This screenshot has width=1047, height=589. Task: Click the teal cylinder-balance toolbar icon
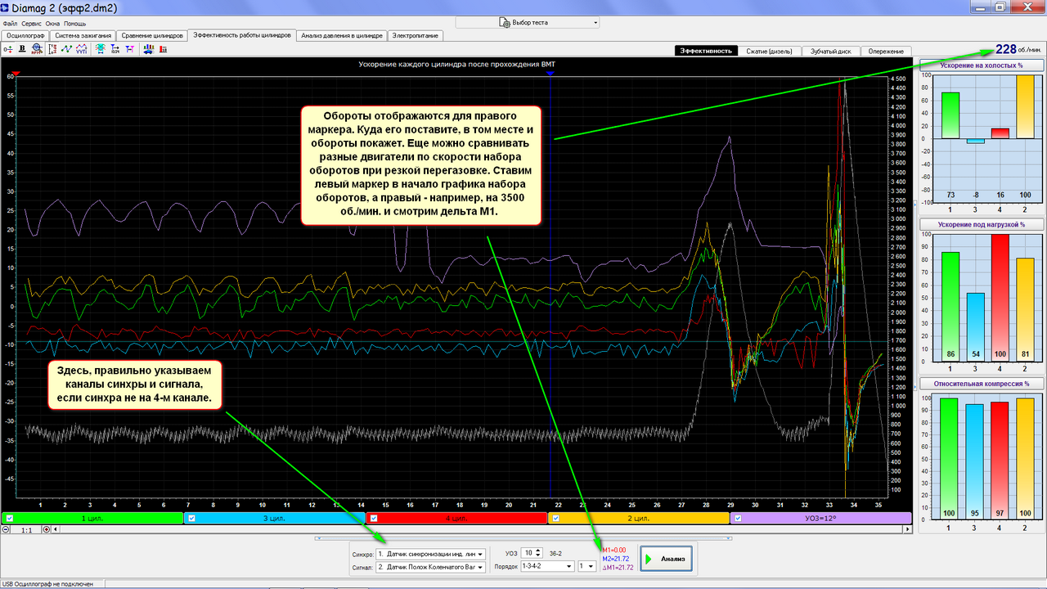tap(100, 49)
